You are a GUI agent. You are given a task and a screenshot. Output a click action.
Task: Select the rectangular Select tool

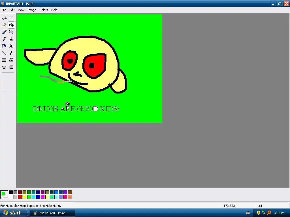click(x=11, y=18)
